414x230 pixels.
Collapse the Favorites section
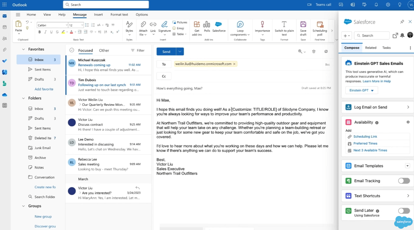pos(23,49)
